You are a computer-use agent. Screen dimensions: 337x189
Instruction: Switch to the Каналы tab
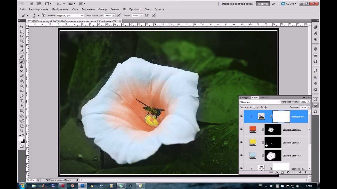click(x=264, y=97)
